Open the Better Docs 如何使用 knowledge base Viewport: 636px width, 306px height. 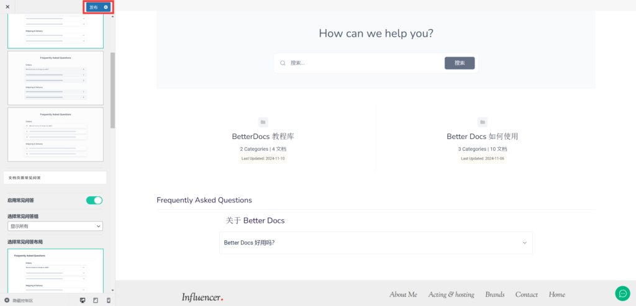[x=482, y=137]
